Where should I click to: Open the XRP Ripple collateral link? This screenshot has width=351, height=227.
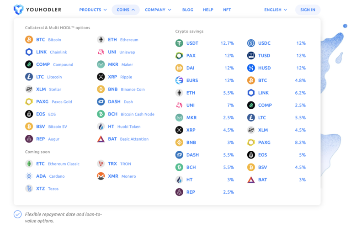(114, 77)
